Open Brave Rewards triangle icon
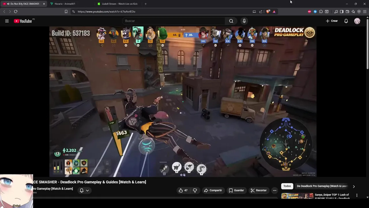The image size is (369, 208). point(274,12)
